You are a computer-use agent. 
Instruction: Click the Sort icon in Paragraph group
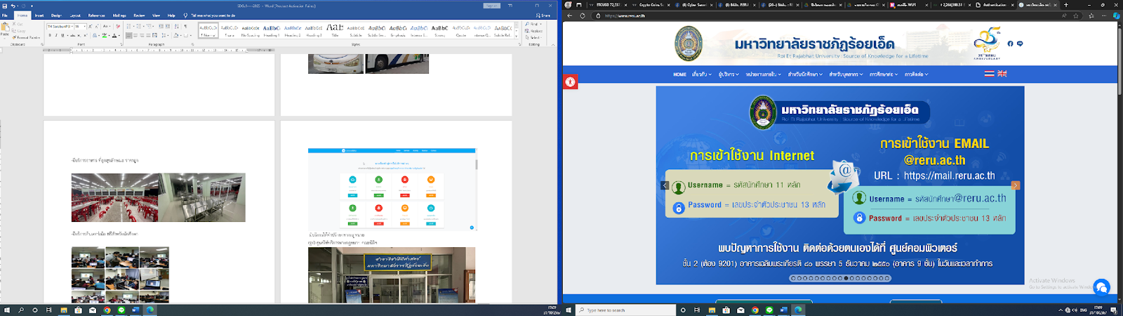point(176,26)
